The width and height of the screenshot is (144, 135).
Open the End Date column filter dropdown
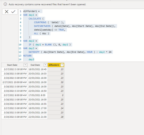(45, 65)
